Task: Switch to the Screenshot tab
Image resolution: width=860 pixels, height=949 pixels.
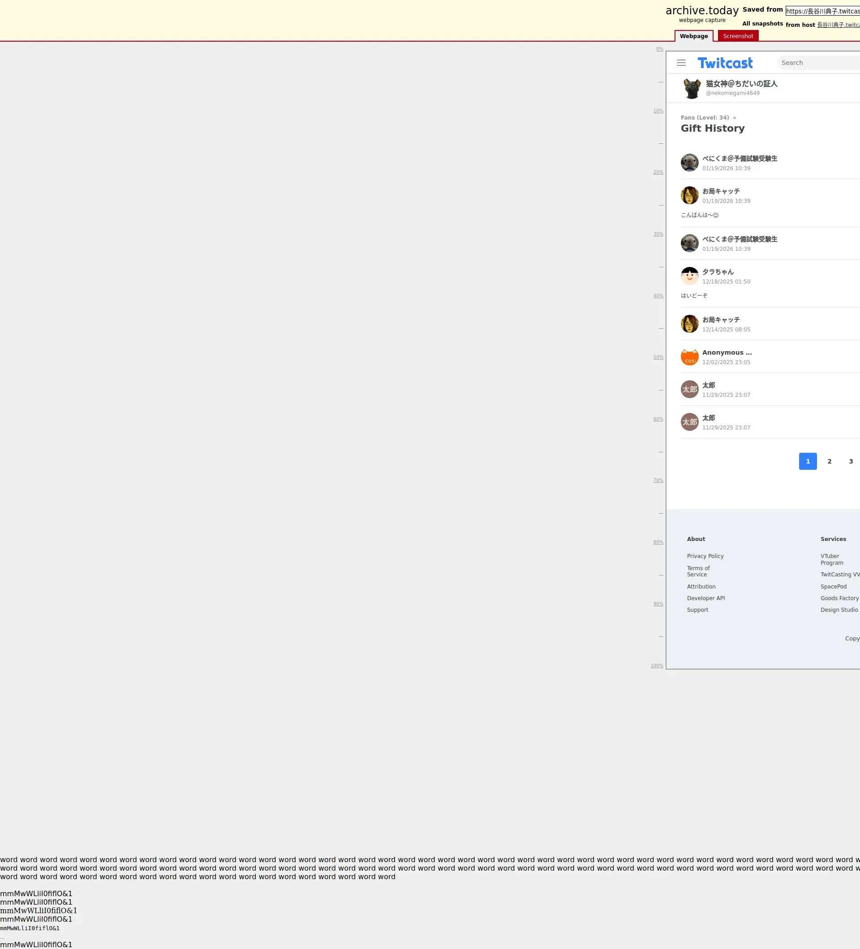Action: coord(738,36)
